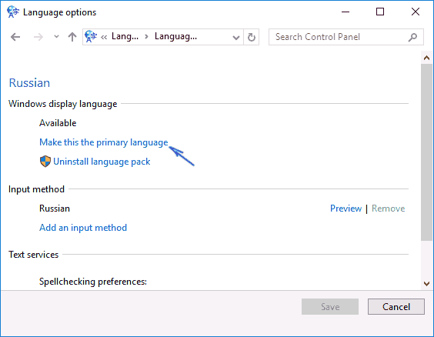The height and width of the screenshot is (337, 434).
Task: Maximize the Language options window
Action: point(380,12)
